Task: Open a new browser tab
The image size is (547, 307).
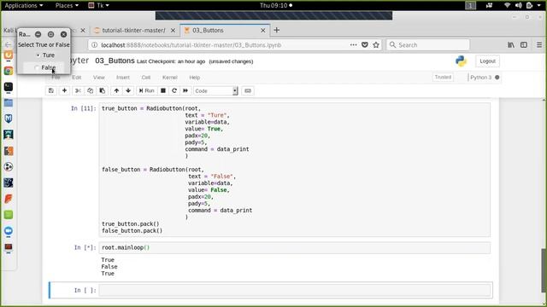Action: tap(277, 31)
